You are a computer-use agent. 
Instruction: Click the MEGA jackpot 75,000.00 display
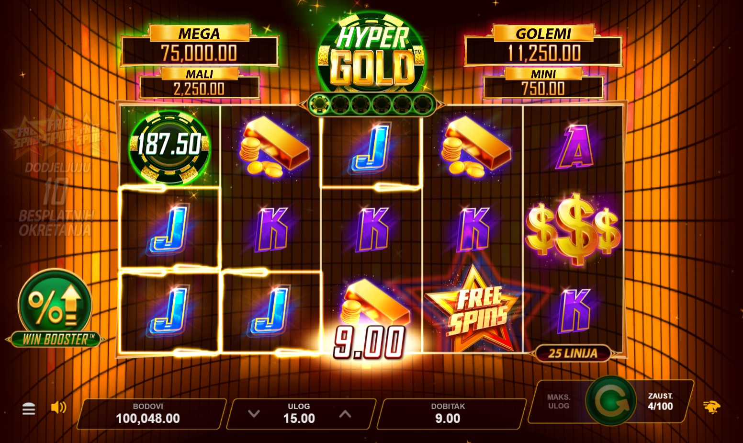point(199,46)
